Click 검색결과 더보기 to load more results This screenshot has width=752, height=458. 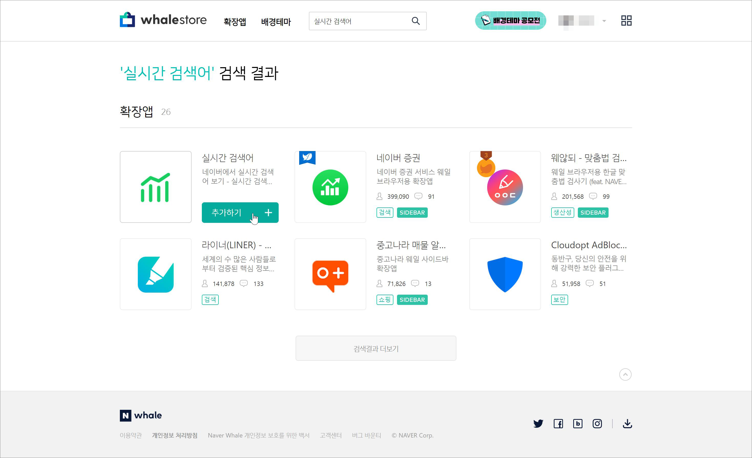[376, 348]
